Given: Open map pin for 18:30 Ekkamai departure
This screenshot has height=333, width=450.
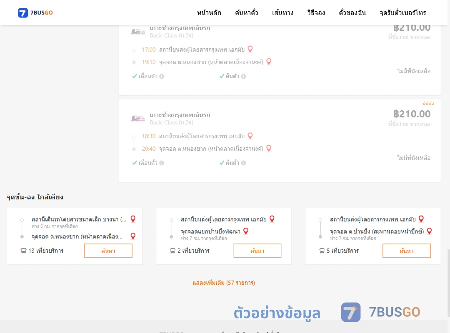Looking at the screenshot, I should click(250, 136).
